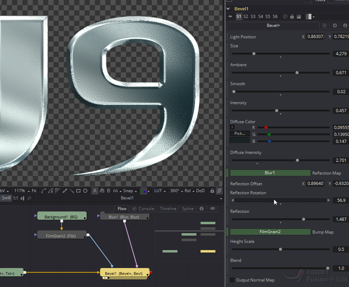Viewport: 349px width, 287px height.
Task: Select the magic wand mask tool
Action: [x=71, y=191]
